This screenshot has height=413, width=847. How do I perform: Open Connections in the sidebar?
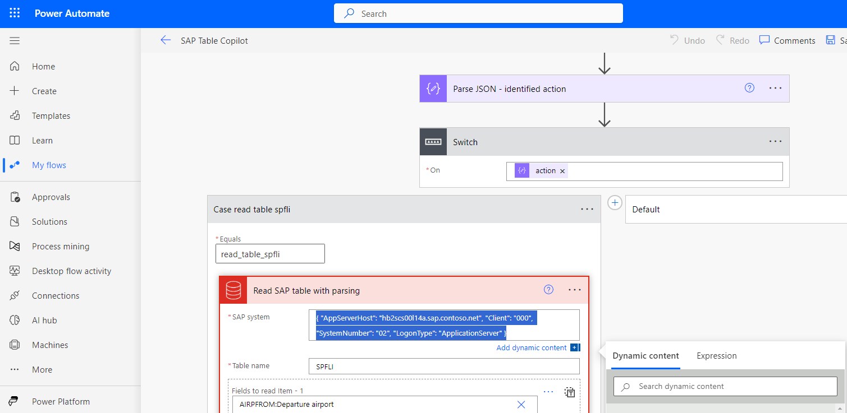tap(56, 295)
